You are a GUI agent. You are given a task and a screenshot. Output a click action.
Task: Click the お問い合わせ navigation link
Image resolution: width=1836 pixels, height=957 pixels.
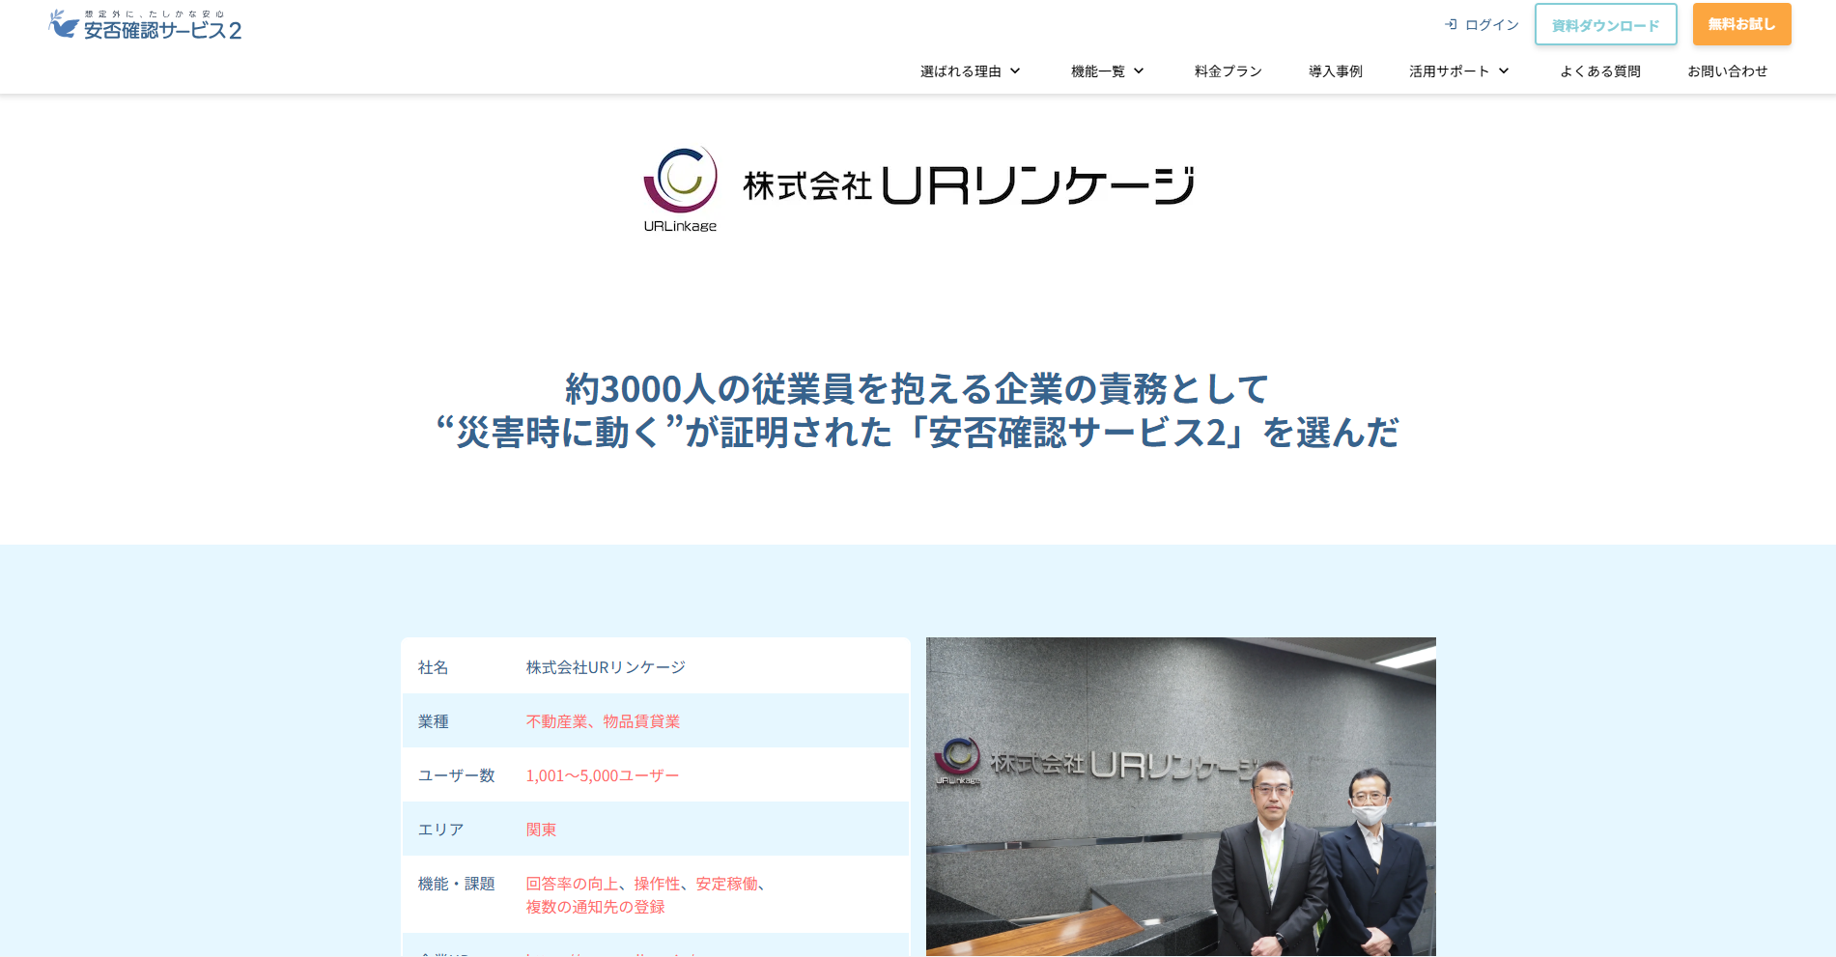pyautogui.click(x=1728, y=70)
